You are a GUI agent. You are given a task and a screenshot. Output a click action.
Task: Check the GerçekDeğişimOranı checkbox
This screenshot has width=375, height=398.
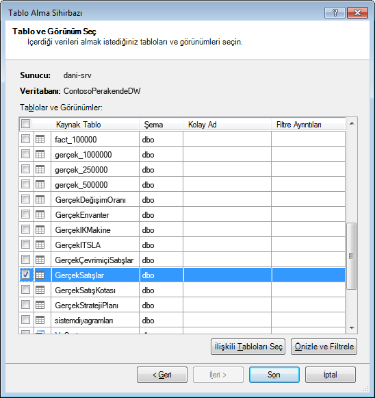coord(25,199)
